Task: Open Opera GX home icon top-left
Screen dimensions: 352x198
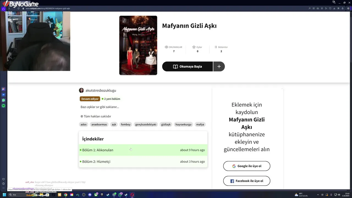Action: point(3,9)
